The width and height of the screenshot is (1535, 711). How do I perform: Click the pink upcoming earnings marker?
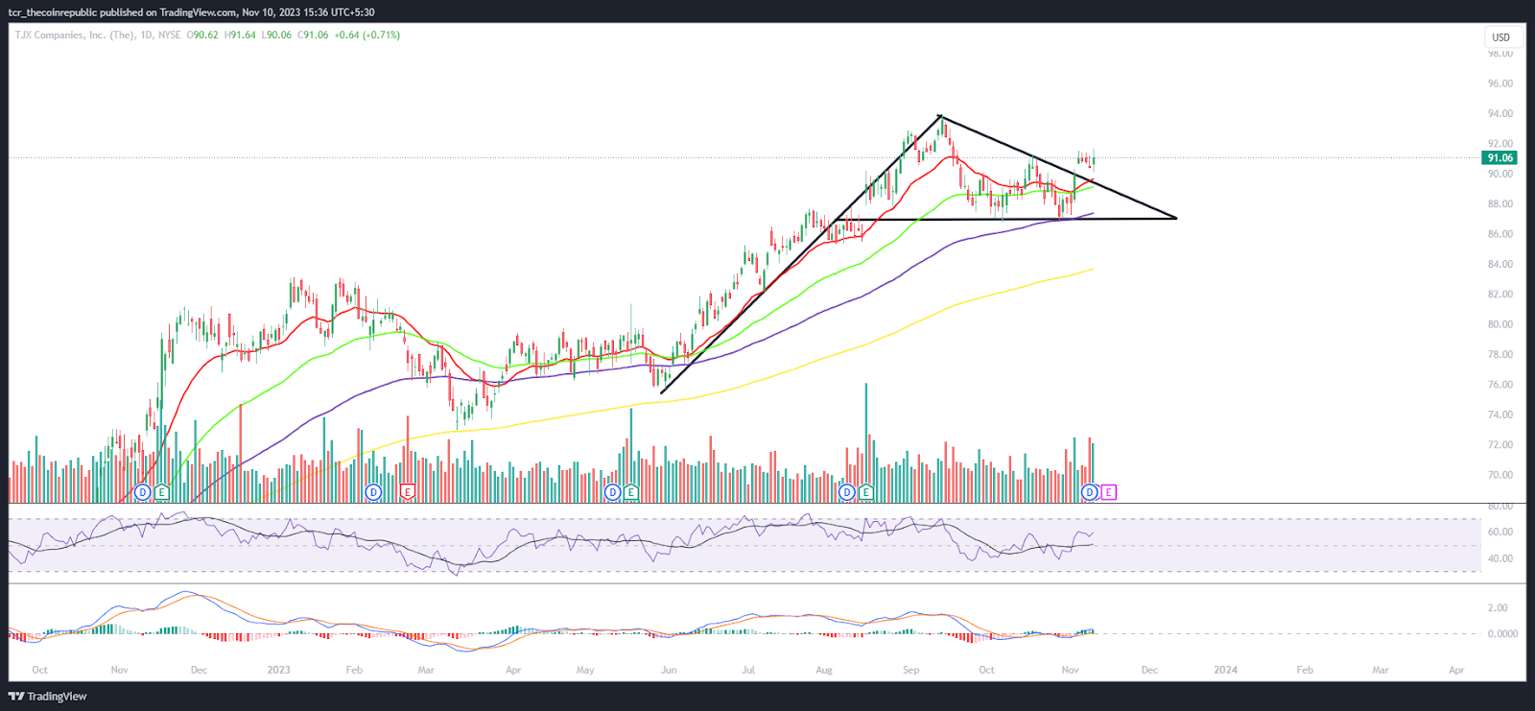point(1109,492)
